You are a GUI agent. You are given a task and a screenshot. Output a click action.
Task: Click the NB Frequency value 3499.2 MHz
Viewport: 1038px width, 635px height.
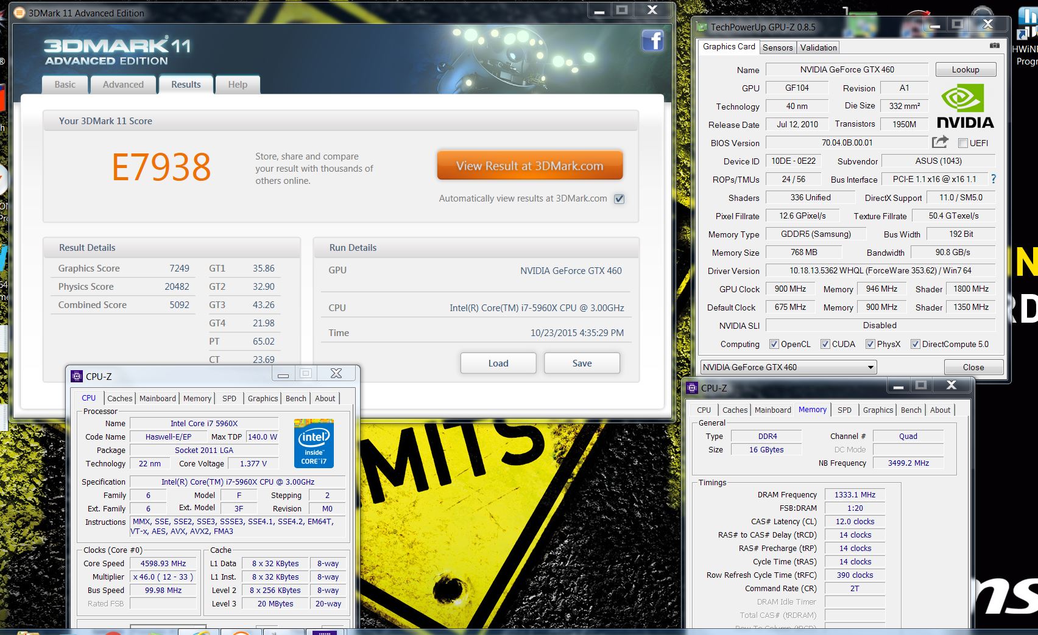point(908,463)
